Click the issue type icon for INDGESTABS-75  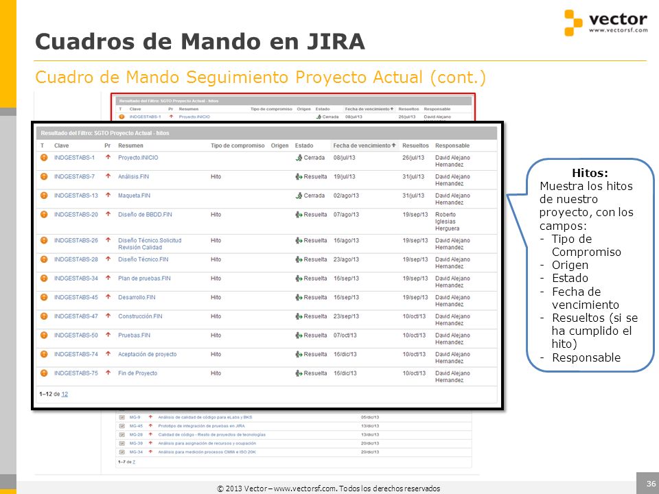coord(44,373)
